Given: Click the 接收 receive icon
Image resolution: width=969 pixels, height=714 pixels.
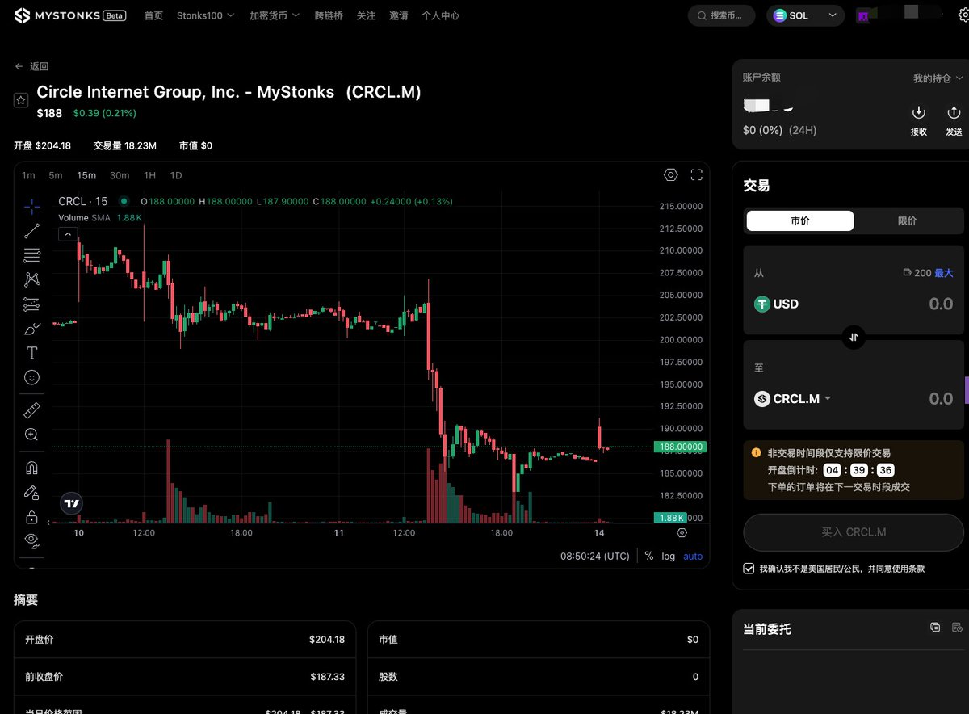Looking at the screenshot, I should point(918,113).
